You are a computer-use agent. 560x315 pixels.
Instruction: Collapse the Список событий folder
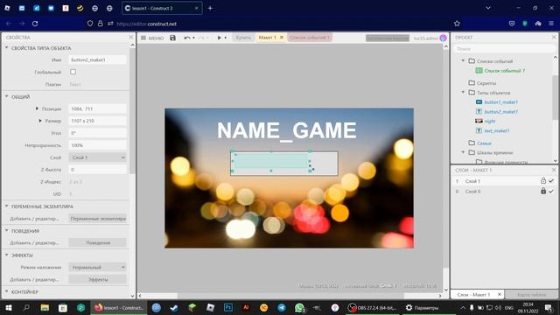[463, 60]
